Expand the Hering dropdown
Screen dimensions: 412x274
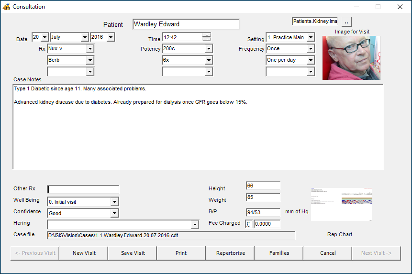point(195,224)
